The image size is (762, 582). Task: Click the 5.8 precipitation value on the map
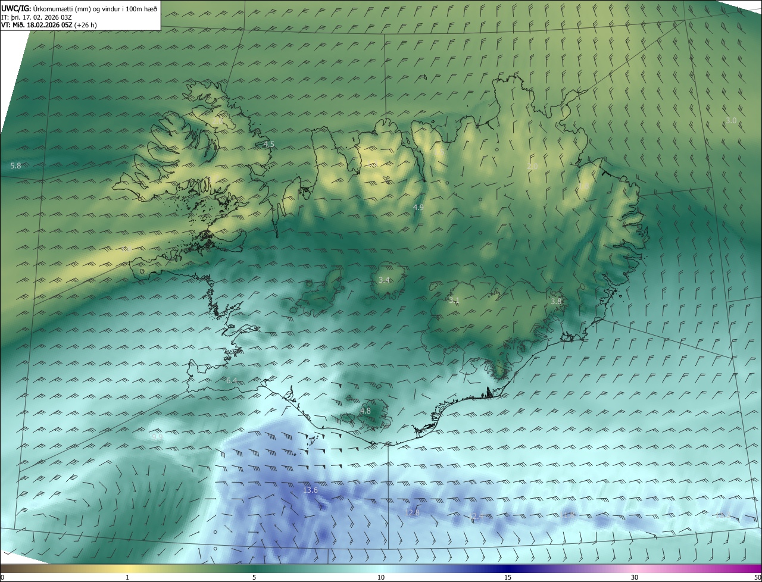point(15,166)
